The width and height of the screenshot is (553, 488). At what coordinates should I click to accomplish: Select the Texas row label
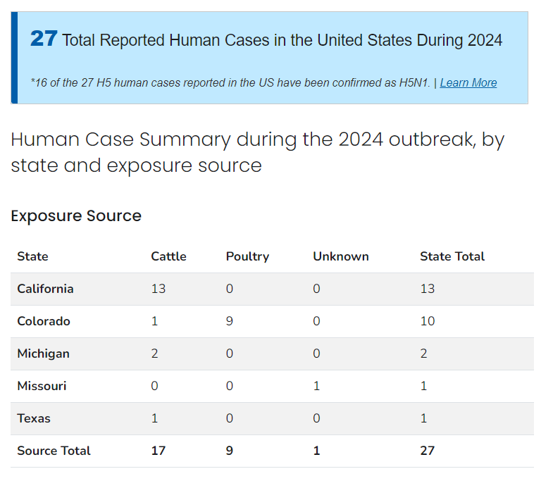coord(34,418)
